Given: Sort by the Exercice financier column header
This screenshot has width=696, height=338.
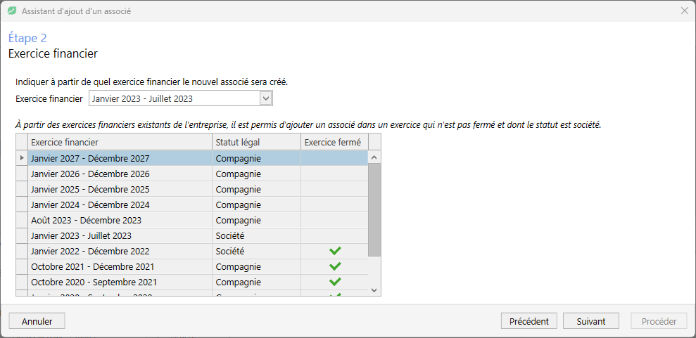Looking at the screenshot, I should tap(120, 142).
